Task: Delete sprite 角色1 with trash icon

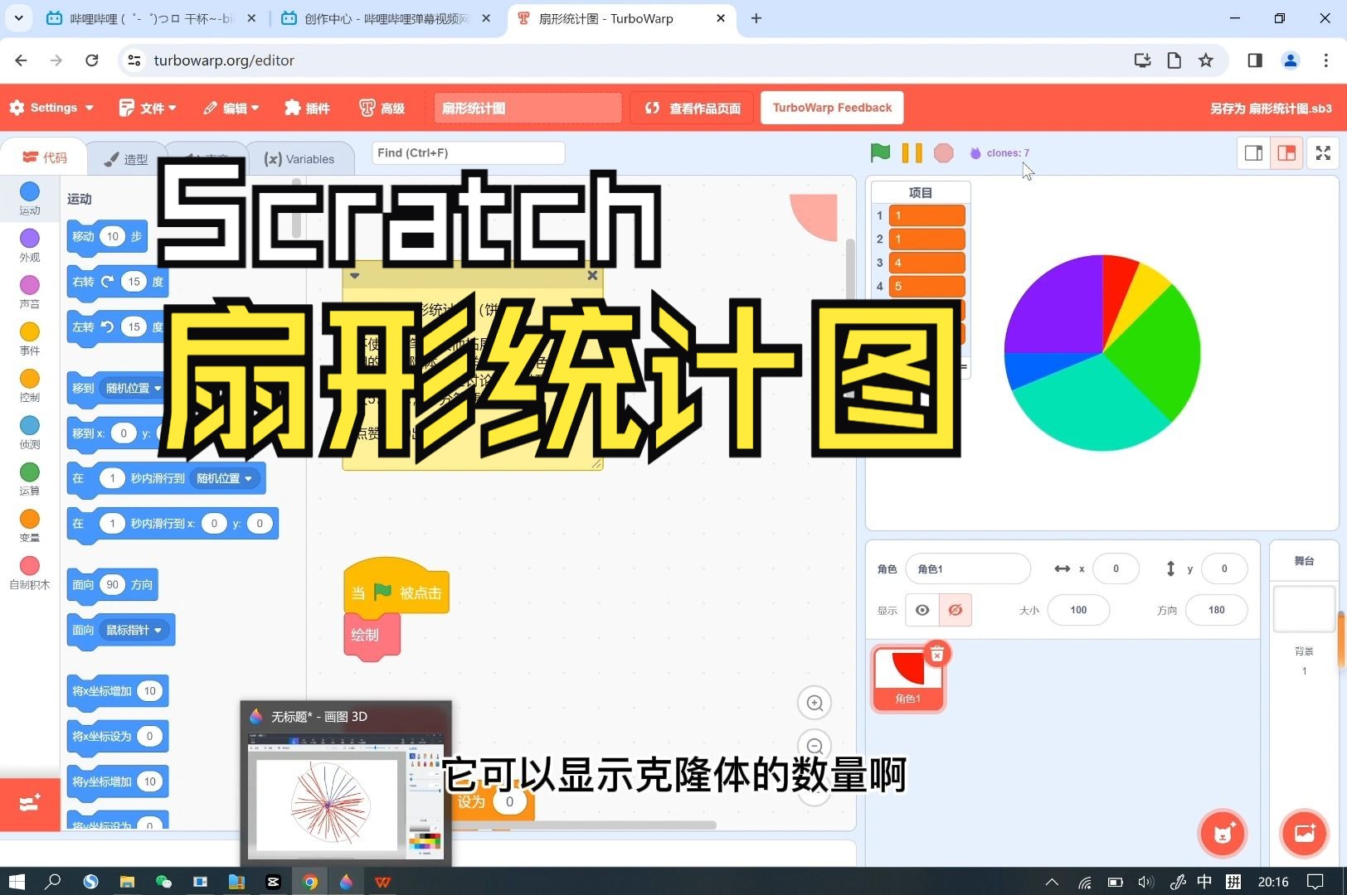Action: coord(936,655)
